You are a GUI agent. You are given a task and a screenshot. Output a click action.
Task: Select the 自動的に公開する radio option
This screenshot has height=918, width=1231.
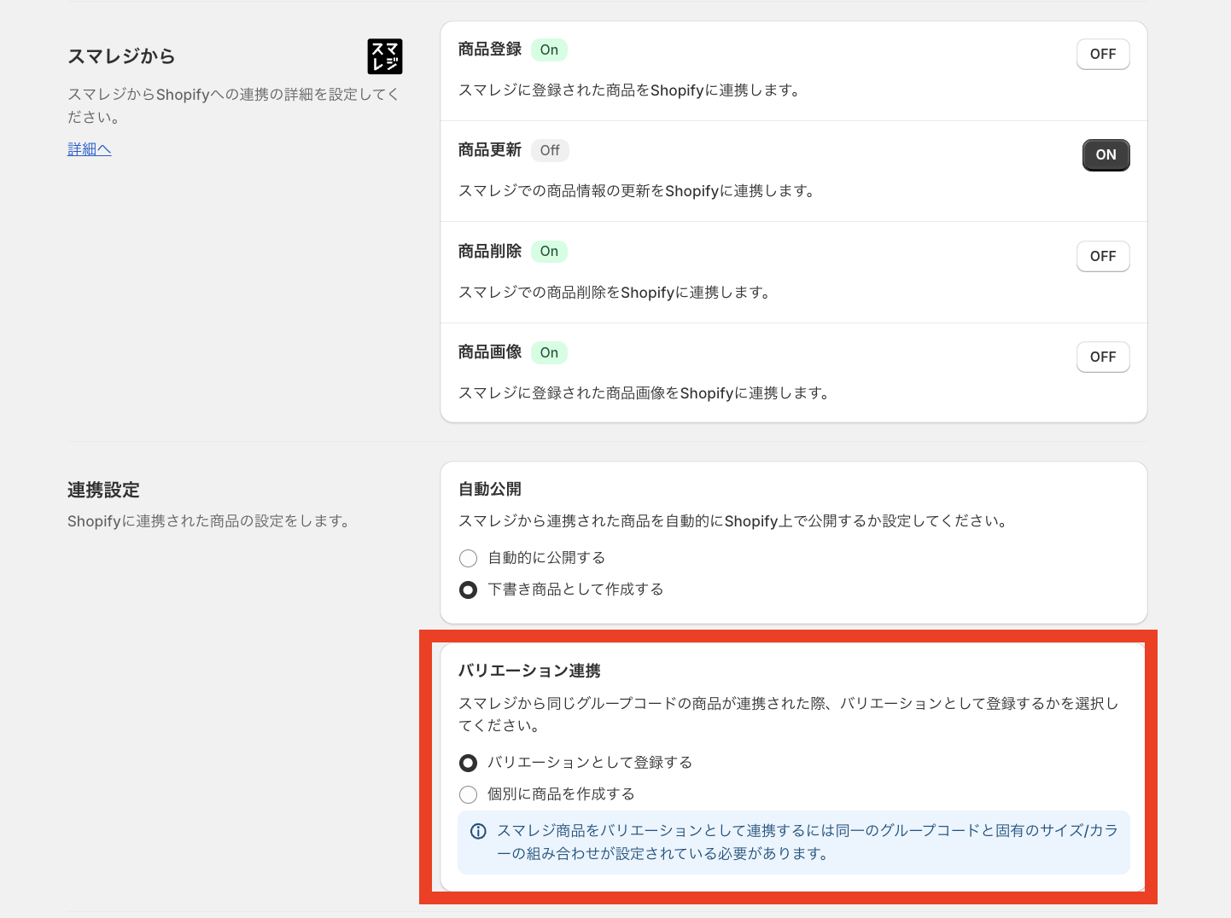point(468,558)
